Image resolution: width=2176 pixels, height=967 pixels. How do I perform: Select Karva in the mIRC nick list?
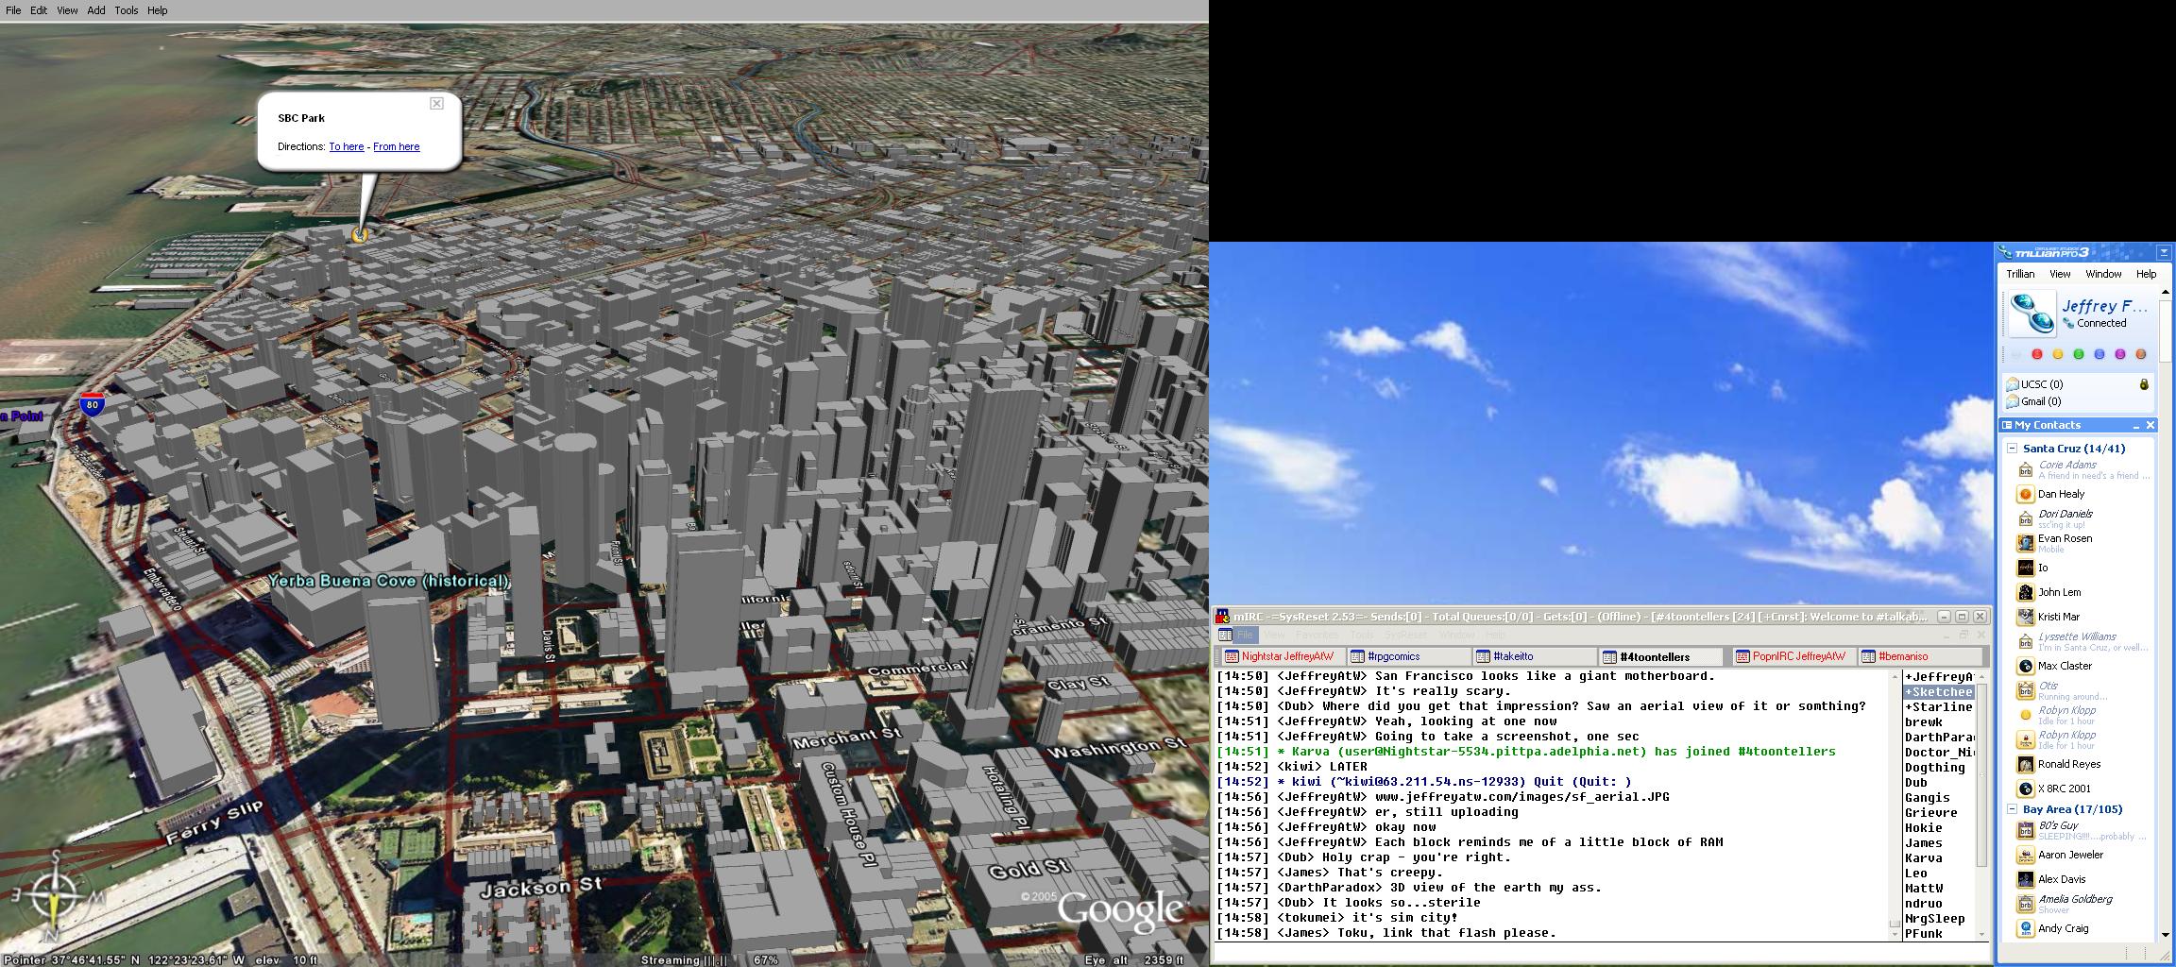pyautogui.click(x=1924, y=858)
